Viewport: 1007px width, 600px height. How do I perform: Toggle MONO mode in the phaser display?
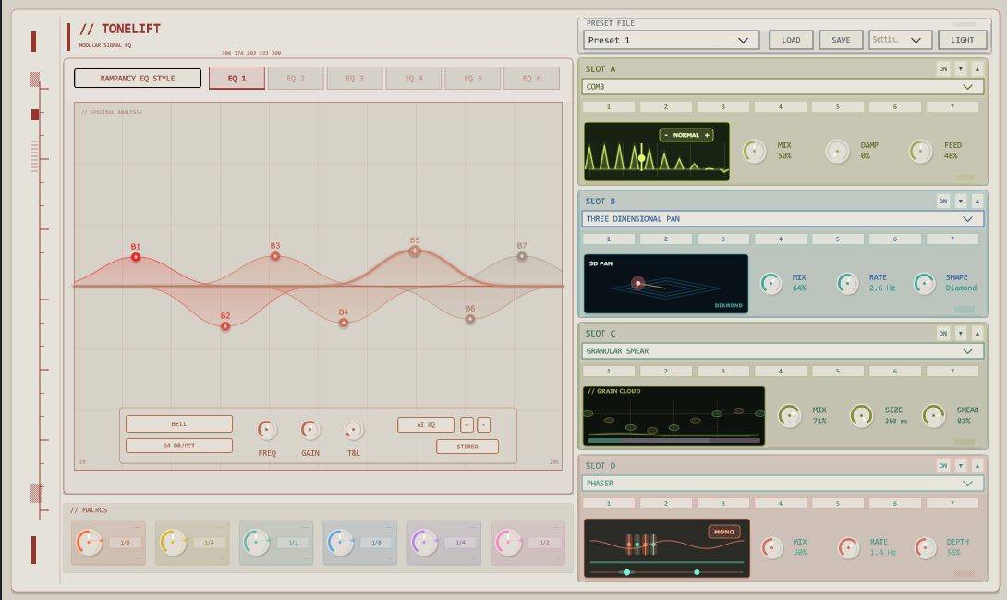723,532
